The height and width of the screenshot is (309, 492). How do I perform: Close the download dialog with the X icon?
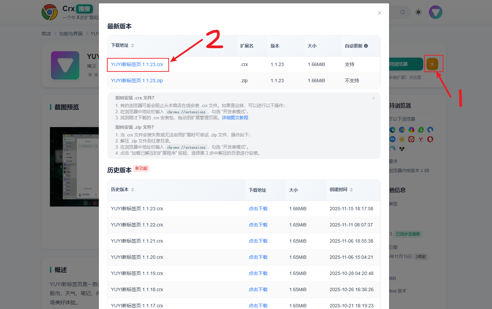[380, 13]
